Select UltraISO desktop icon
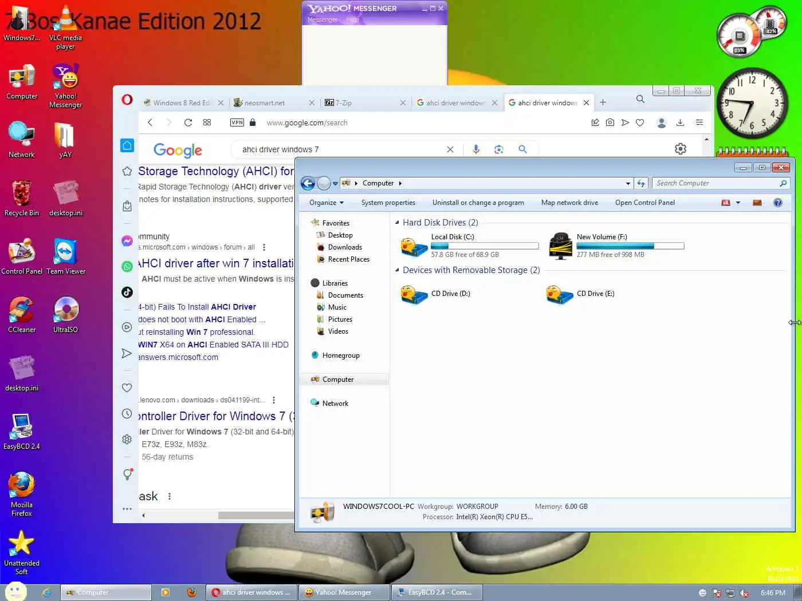 click(65, 315)
